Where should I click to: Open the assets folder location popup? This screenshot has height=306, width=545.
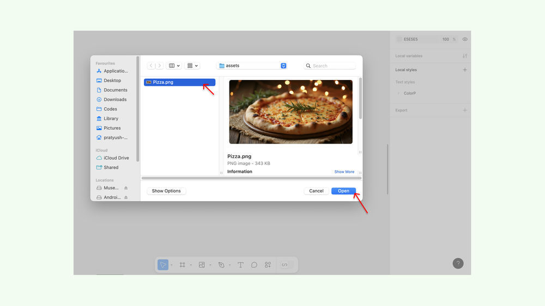[252, 66]
